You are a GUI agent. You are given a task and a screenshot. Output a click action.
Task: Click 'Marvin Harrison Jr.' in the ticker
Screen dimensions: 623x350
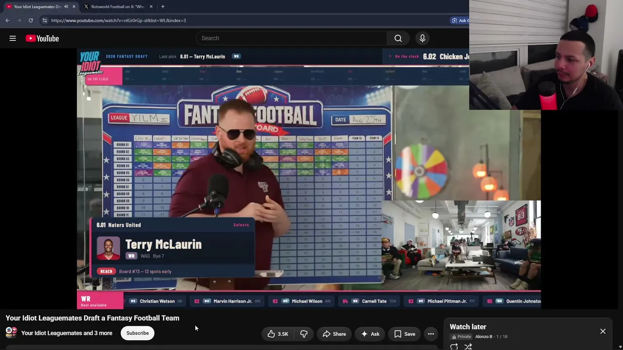[x=233, y=301]
